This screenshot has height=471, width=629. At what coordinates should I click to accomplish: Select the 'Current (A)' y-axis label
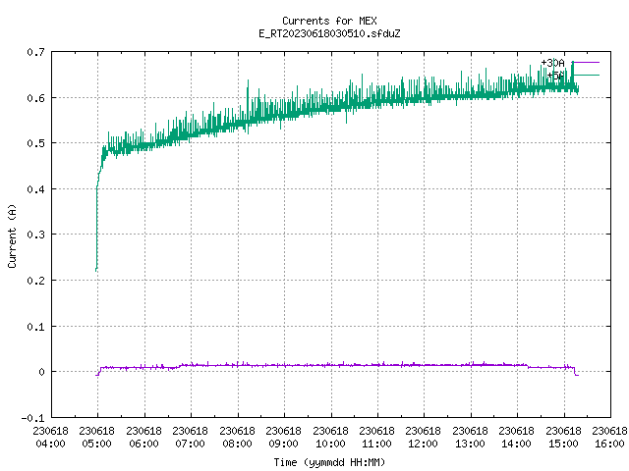click(12, 236)
